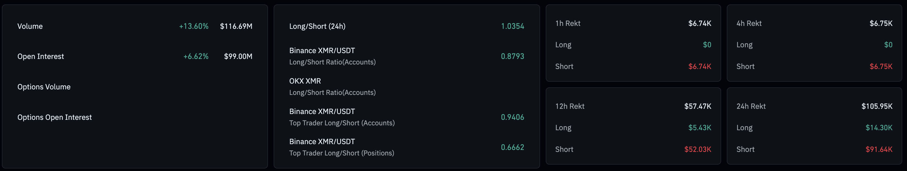907x171 pixels.
Task: Click the 12h Rekt card title
Action: (x=570, y=106)
